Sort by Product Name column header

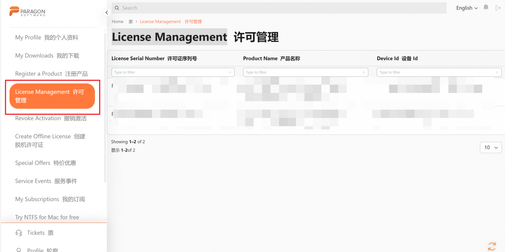pos(271,59)
